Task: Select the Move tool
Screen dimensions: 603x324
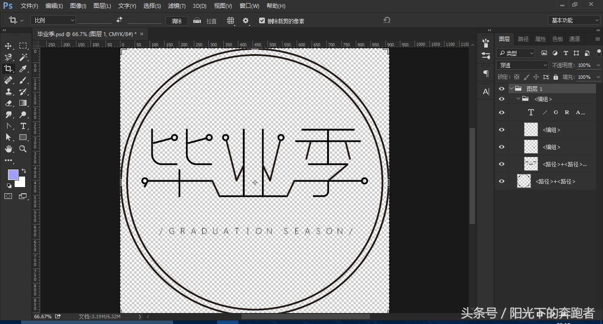Action: pos(8,45)
